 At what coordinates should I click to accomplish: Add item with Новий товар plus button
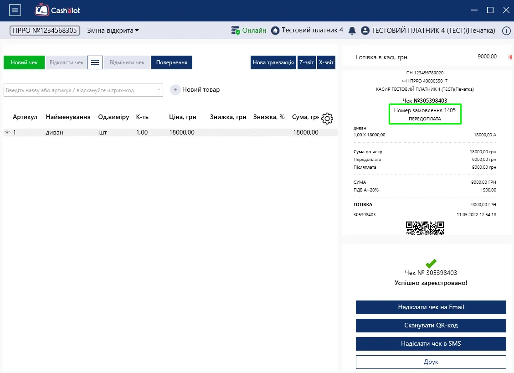point(175,89)
